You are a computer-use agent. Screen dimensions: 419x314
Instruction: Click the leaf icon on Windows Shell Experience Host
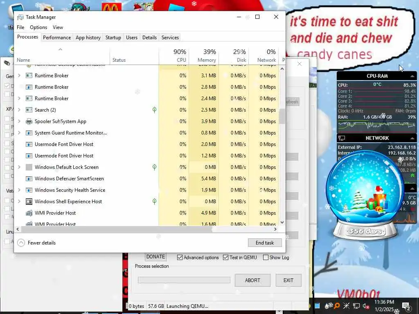click(x=154, y=201)
